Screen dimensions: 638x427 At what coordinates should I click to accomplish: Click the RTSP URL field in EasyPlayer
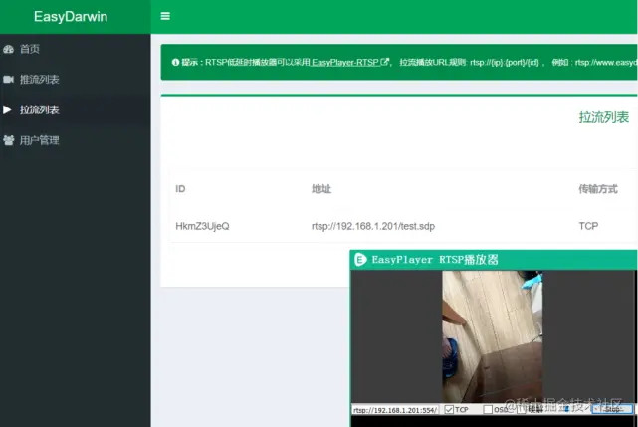[x=395, y=410]
